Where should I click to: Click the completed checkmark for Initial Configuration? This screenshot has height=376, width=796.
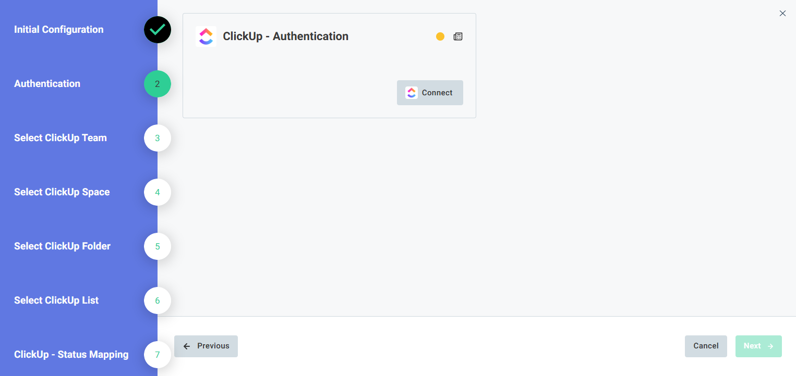pyautogui.click(x=158, y=30)
